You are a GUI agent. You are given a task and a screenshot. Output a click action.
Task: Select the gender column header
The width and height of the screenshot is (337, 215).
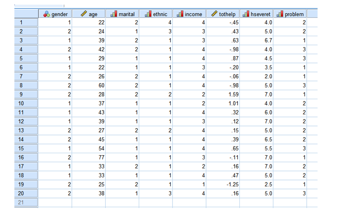pos(55,14)
